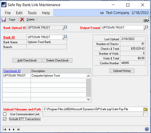151x133 pixels.
Task: Click the checkbook list up scroll arrow
Action: coord(88,76)
